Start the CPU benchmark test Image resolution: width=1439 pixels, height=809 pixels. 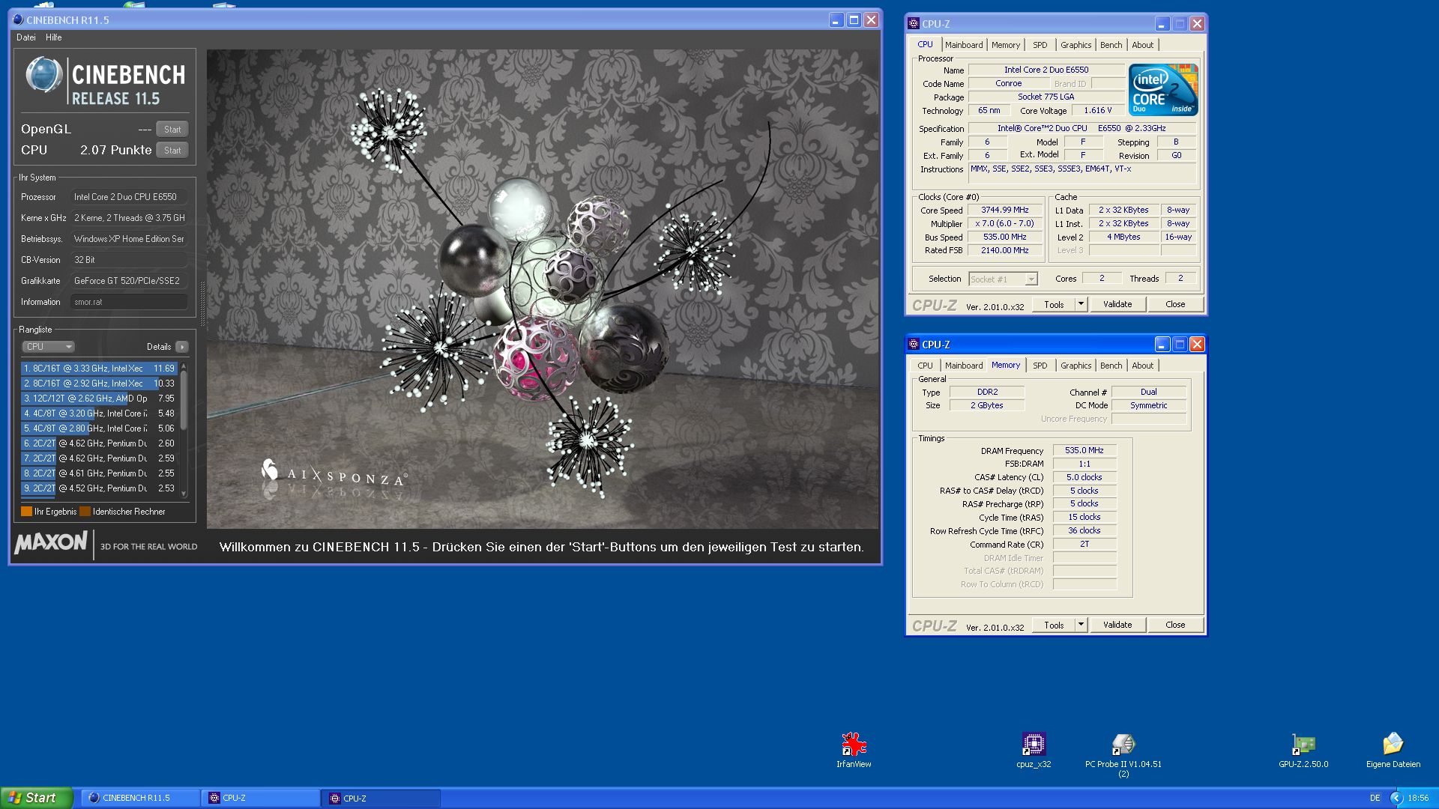click(x=172, y=151)
